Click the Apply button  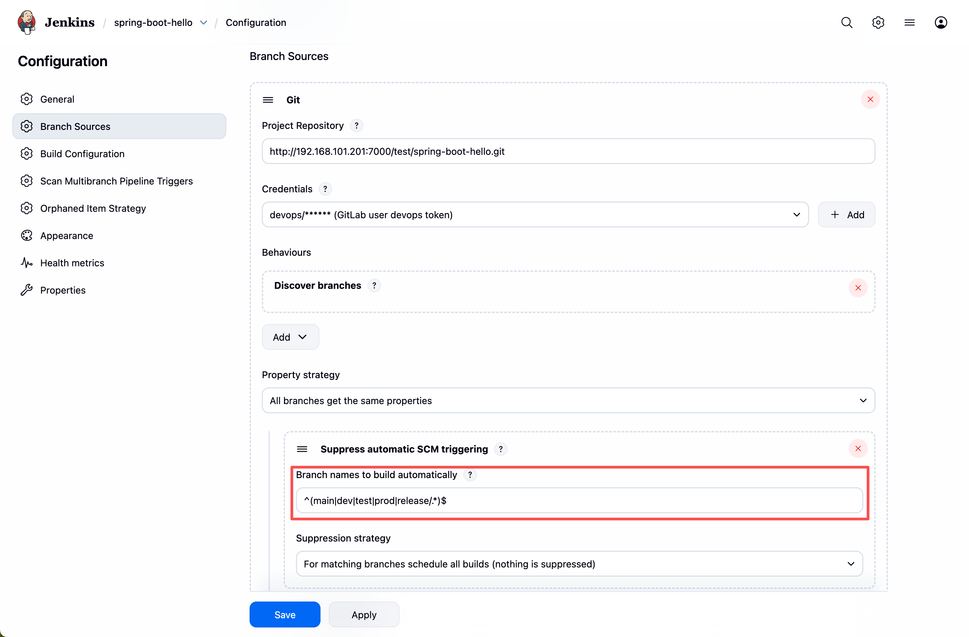point(363,614)
